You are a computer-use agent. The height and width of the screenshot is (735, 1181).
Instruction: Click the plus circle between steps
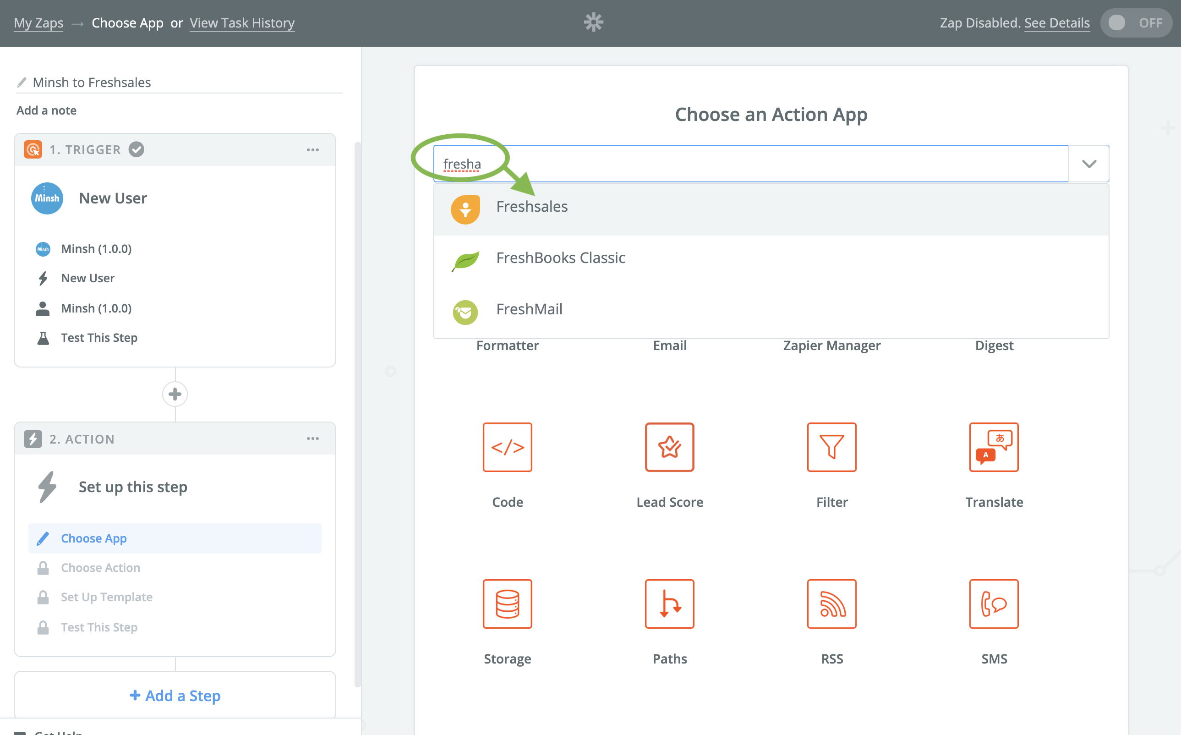(175, 394)
